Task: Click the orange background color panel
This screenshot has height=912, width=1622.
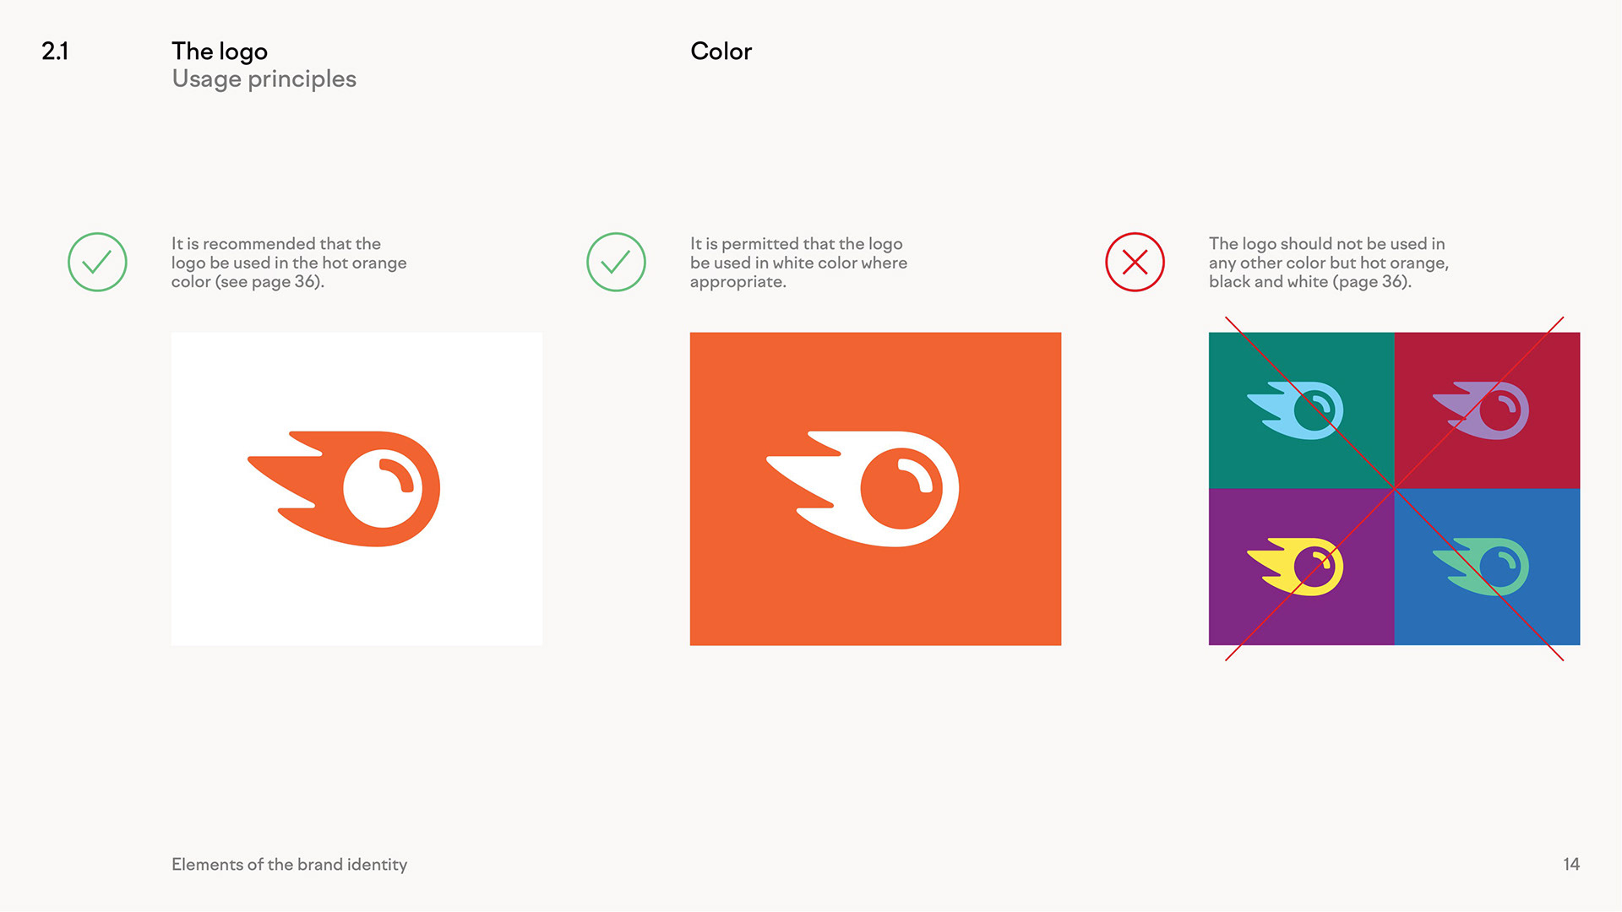Action: [x=875, y=489]
